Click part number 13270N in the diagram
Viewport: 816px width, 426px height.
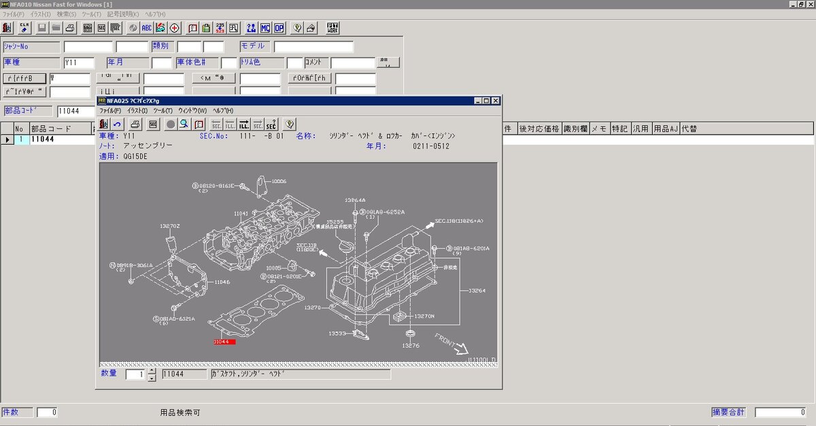click(x=424, y=316)
